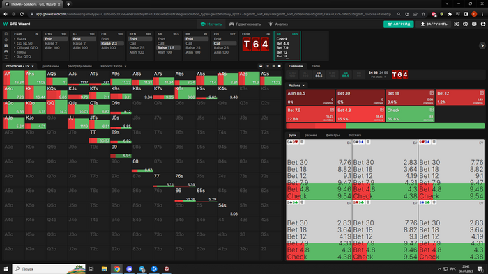Click the ЗАГРУЗИТЬ upload button
This screenshot has height=274, width=488.
[434, 24]
